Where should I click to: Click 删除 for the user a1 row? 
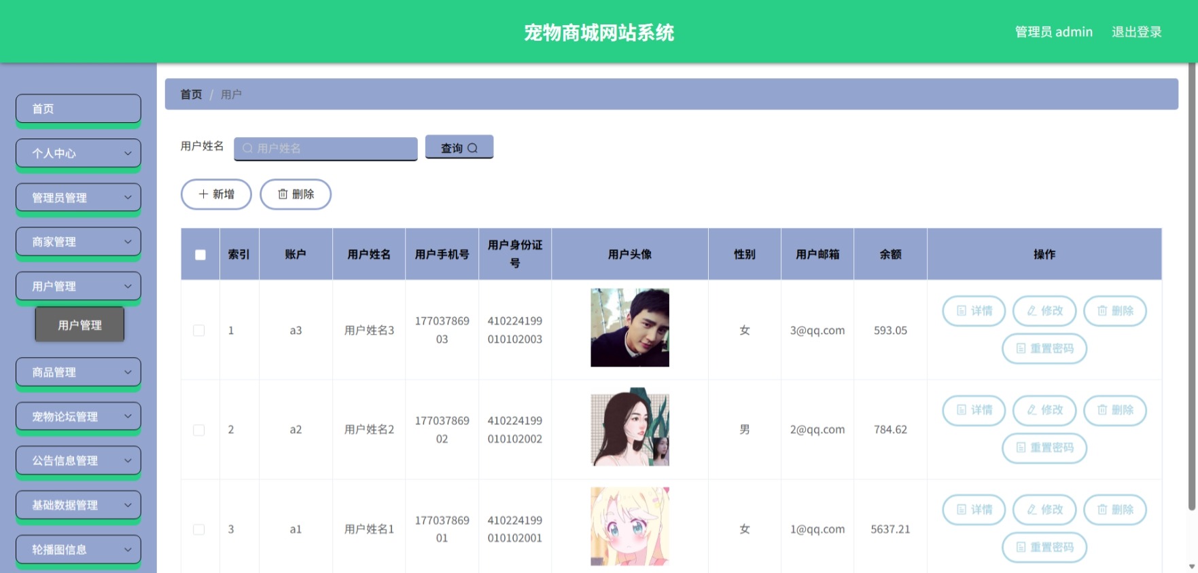tap(1115, 510)
